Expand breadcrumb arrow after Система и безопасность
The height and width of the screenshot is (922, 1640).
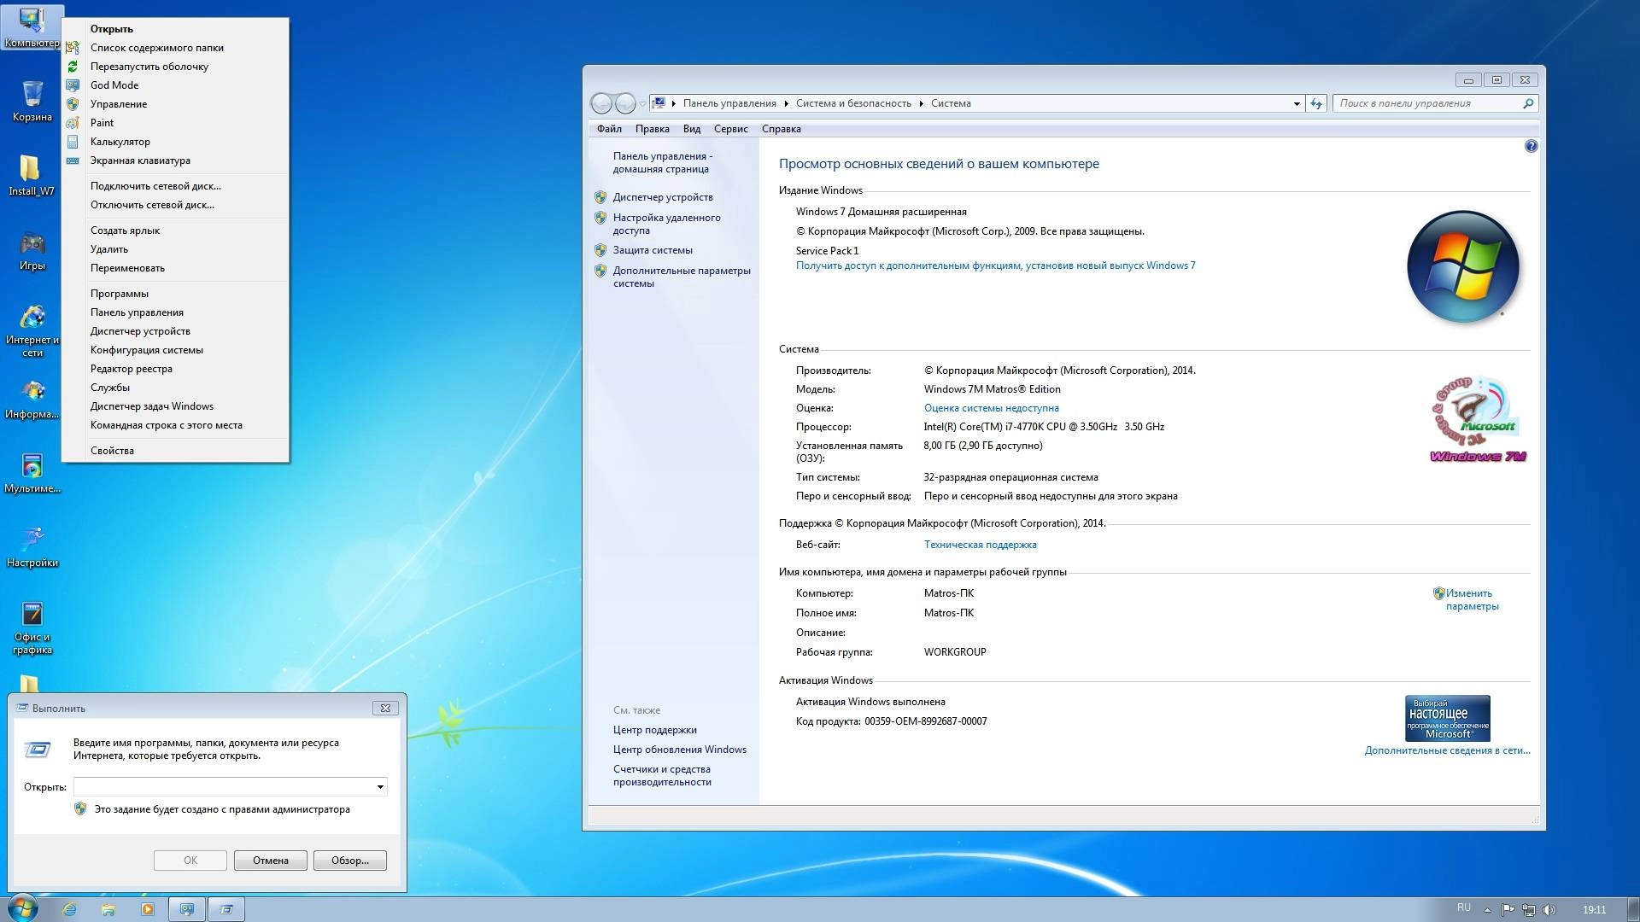[921, 103]
